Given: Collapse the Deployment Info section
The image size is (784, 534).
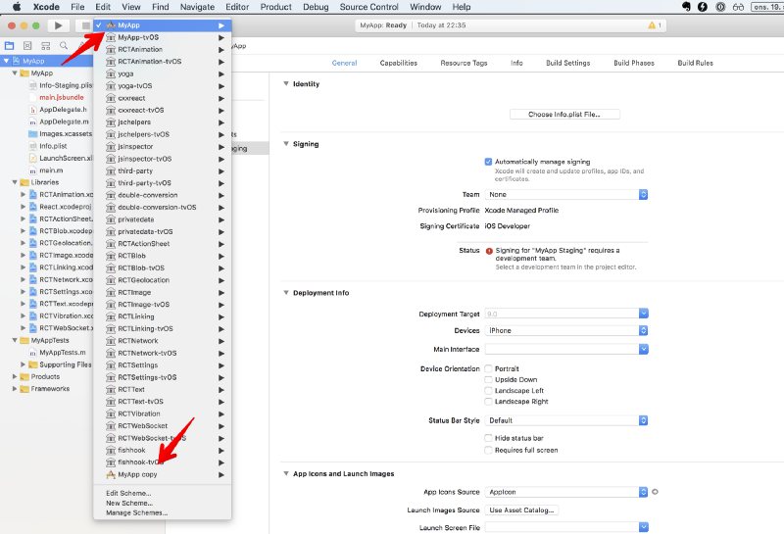Looking at the screenshot, I should [286, 293].
